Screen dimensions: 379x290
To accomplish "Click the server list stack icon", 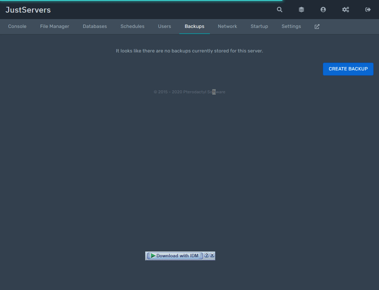I will [x=301, y=10].
